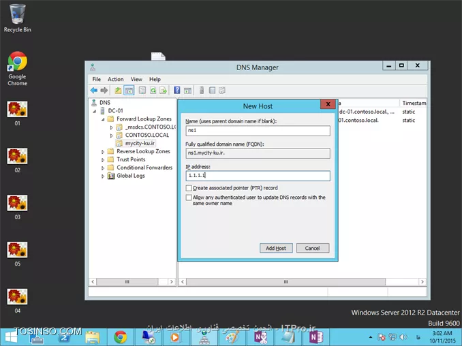Toggle the Show/Hide Console Tree toolbar icon
Viewport: 462px width, 346px height.
129,91
